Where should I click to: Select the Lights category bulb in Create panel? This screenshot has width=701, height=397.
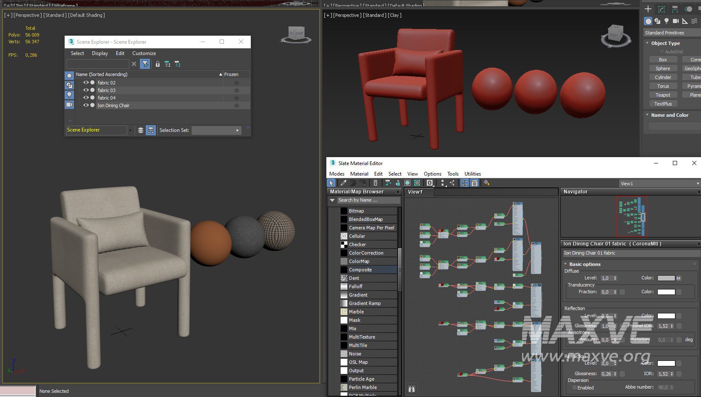pos(667,21)
